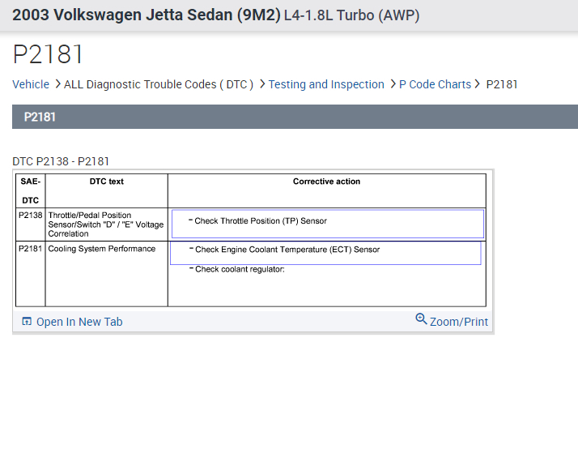Click the magnifier zoom icon
Image resolution: width=578 pixels, height=466 pixels.
tap(421, 319)
